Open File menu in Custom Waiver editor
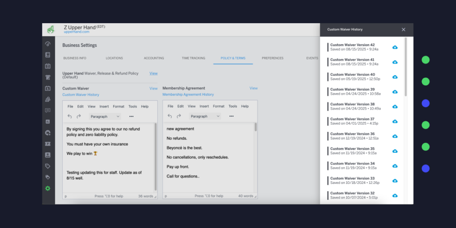The height and width of the screenshot is (228, 456). (x=70, y=106)
